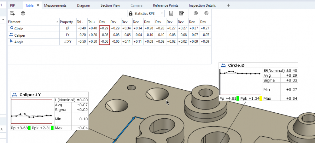Click the double-chevron right icon

click(206, 13)
